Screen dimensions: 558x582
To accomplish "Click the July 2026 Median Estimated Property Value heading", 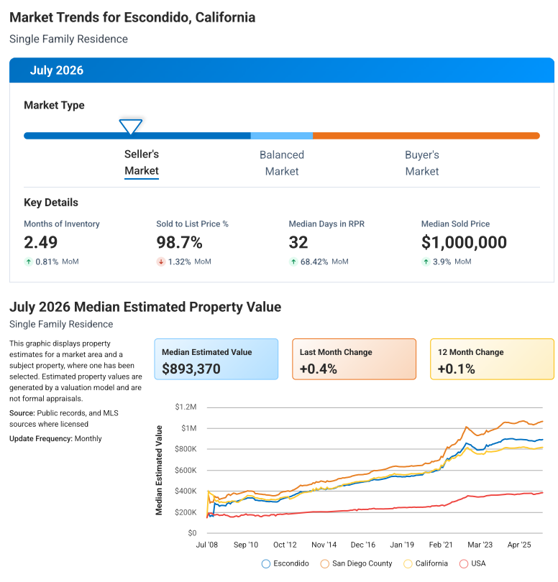I will (145, 307).
